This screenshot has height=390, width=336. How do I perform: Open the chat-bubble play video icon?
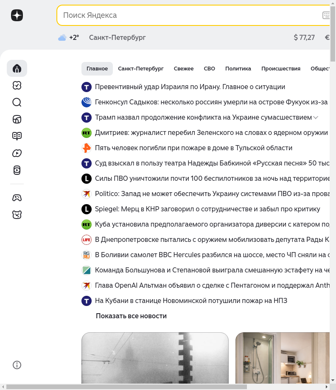(17, 153)
